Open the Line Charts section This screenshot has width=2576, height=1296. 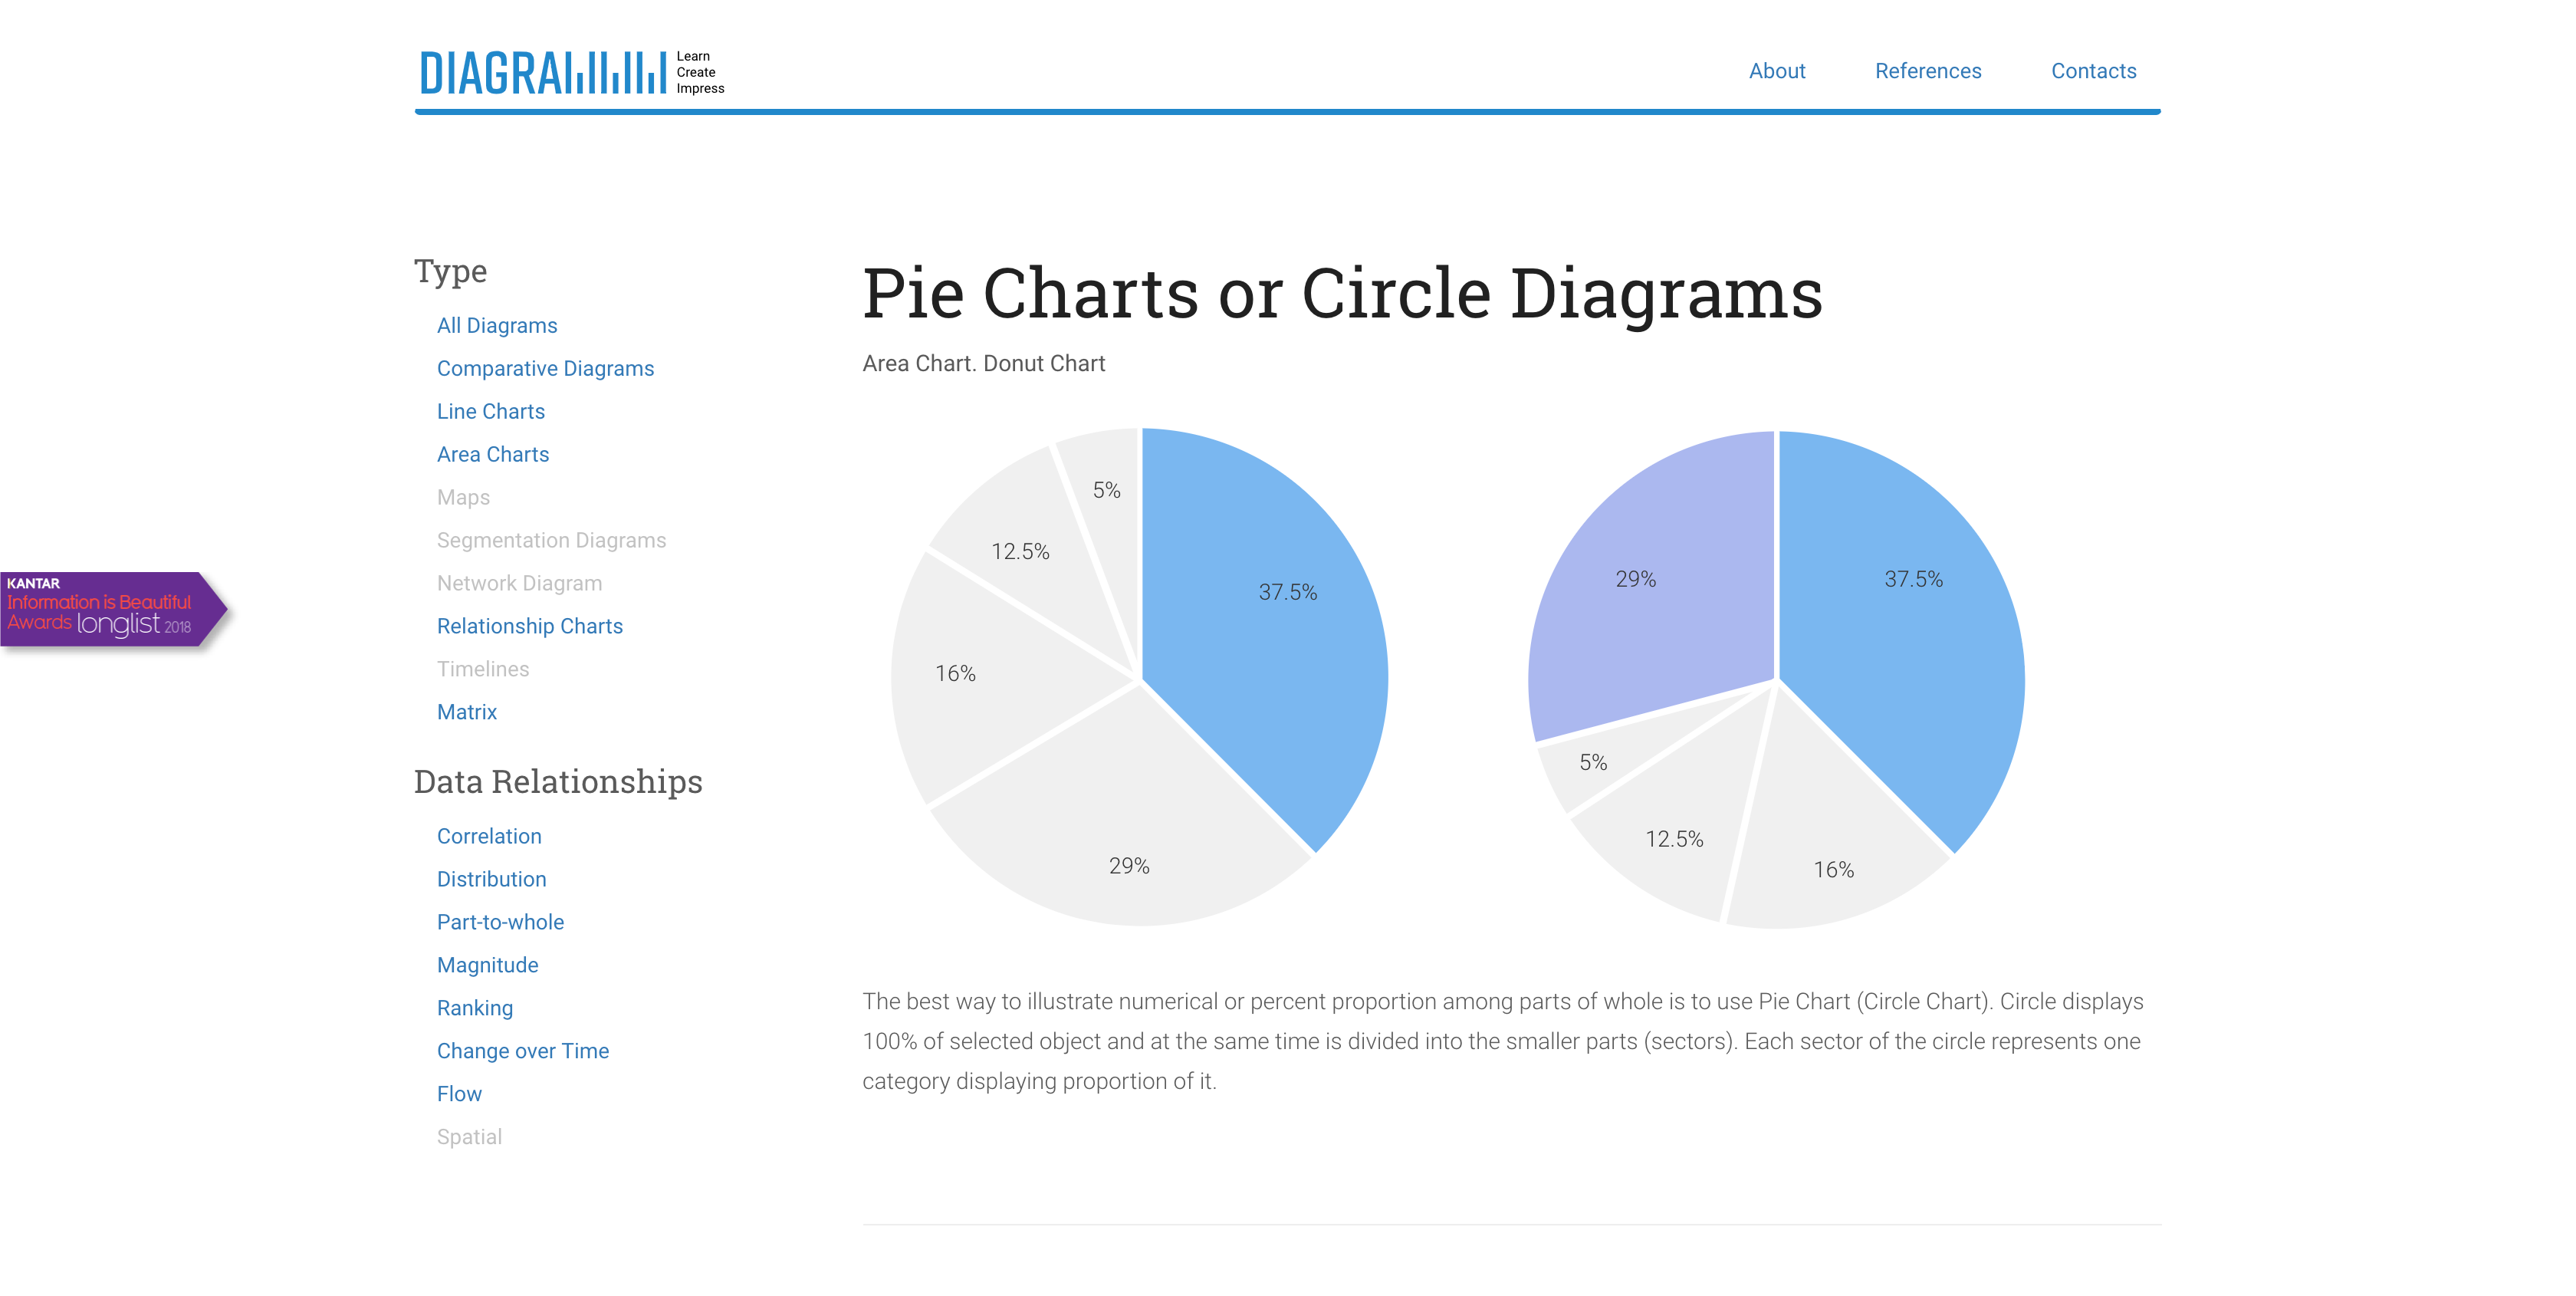pyautogui.click(x=490, y=411)
